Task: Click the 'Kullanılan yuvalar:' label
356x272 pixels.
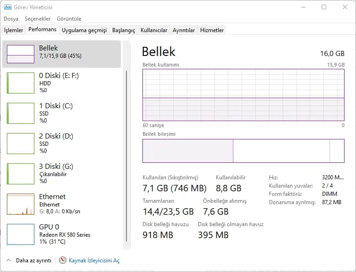Action: click(290, 186)
